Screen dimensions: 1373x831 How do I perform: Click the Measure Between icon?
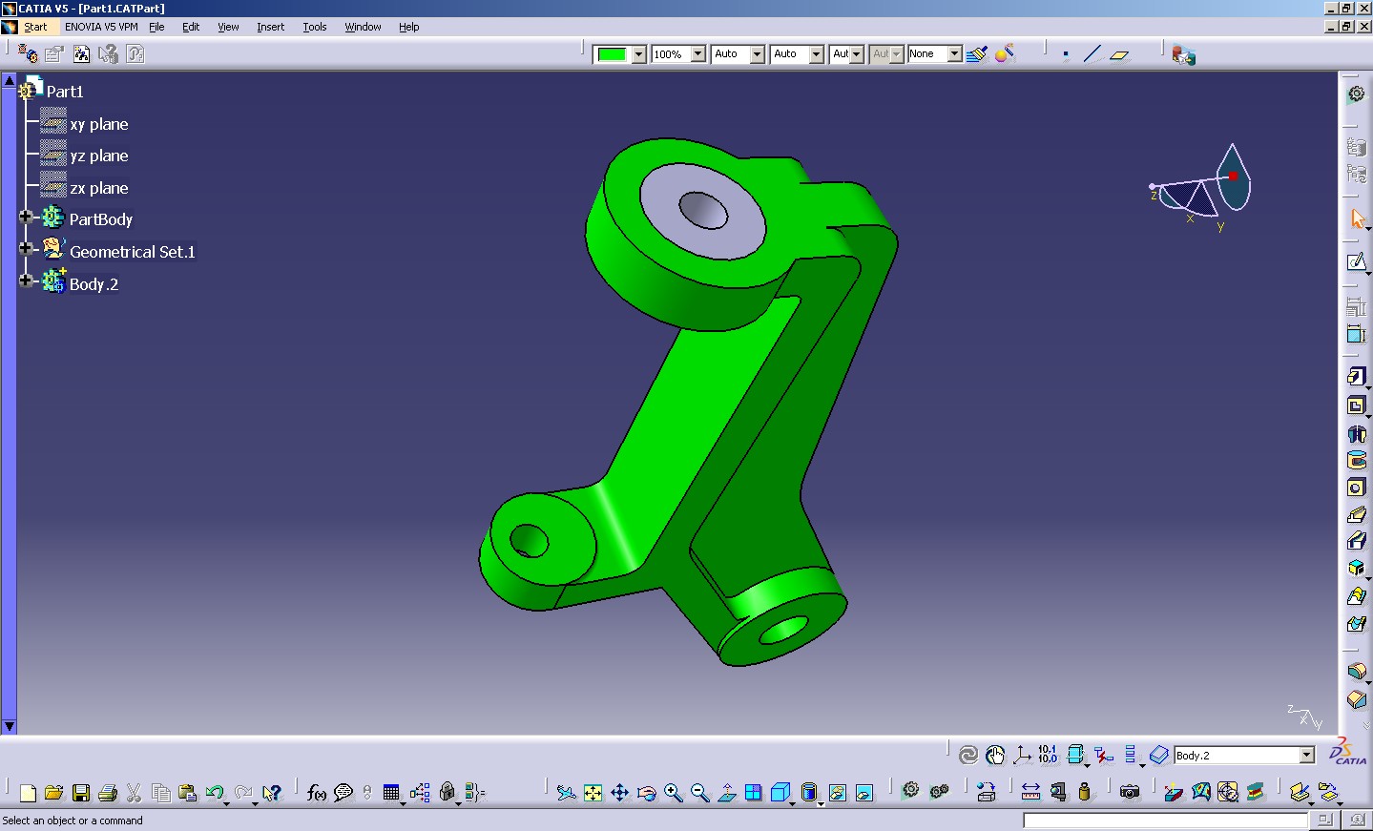point(1030,792)
